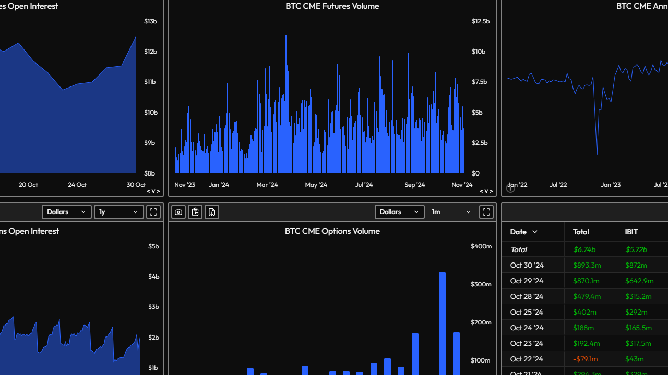Click the Total column header
Image resolution: width=668 pixels, height=375 pixels.
click(581, 232)
